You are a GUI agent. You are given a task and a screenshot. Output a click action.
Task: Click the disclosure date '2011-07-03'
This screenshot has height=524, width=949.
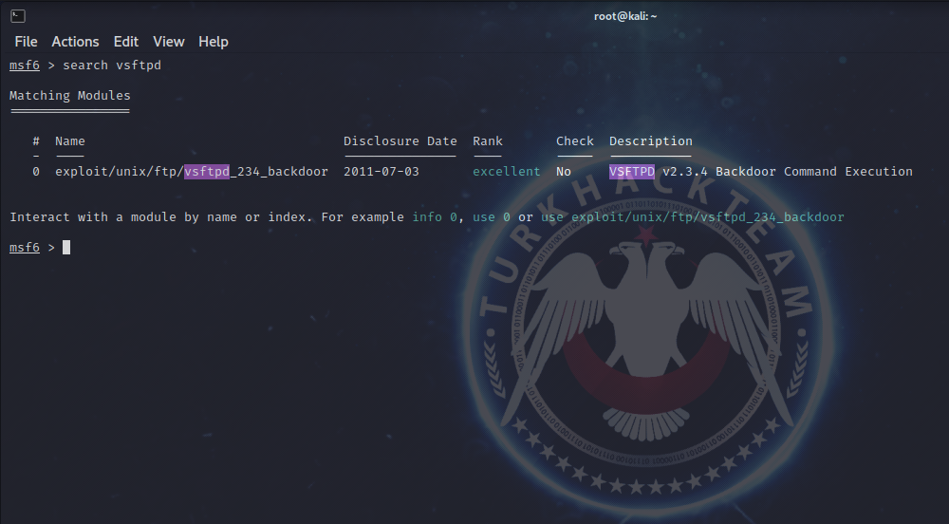381,172
